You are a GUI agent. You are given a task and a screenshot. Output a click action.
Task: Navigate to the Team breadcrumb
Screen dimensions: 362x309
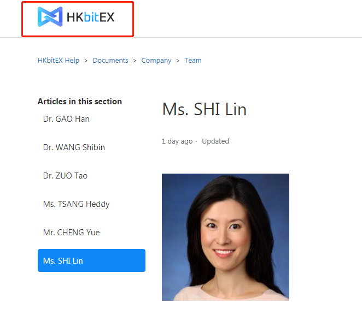[193, 61]
